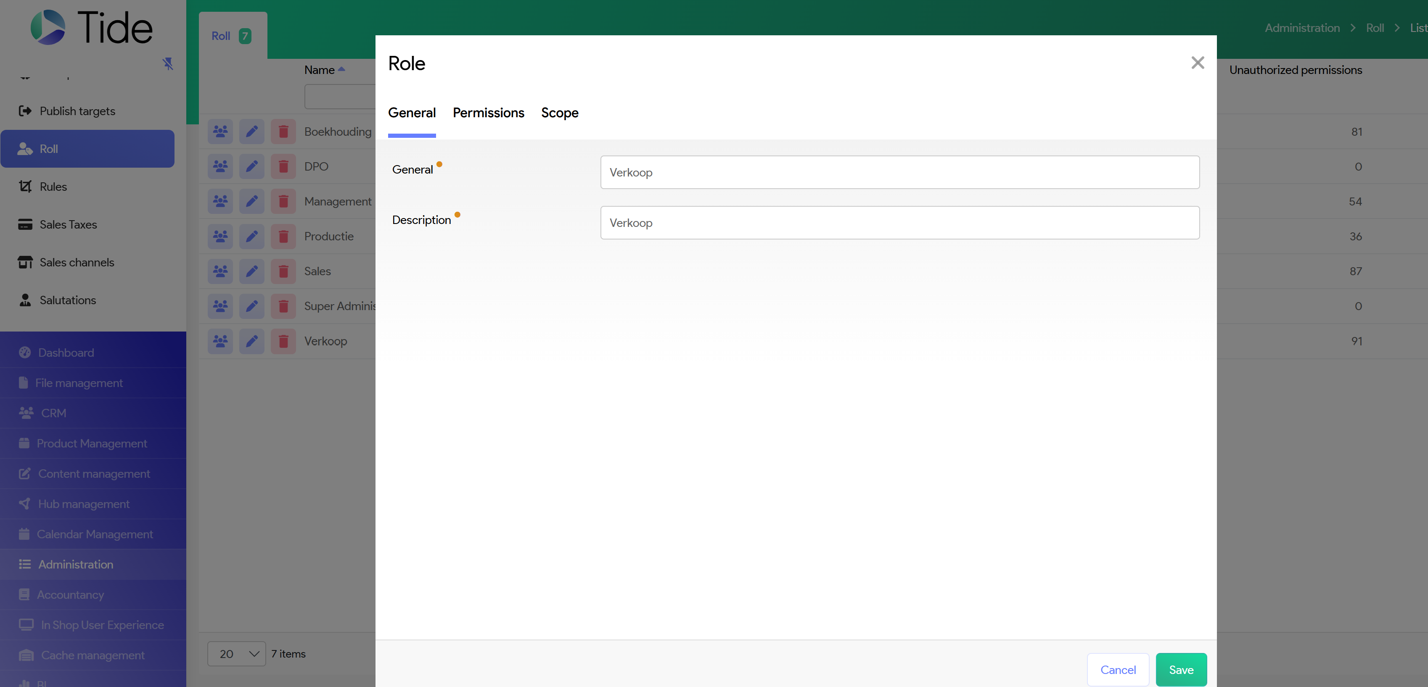The height and width of the screenshot is (687, 1428).
Task: Click the edit pencil for Productie row
Action: 252,236
